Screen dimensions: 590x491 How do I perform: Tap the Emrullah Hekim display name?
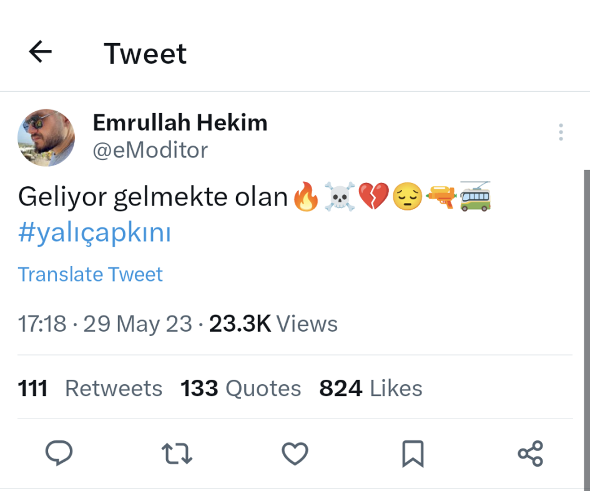(180, 123)
